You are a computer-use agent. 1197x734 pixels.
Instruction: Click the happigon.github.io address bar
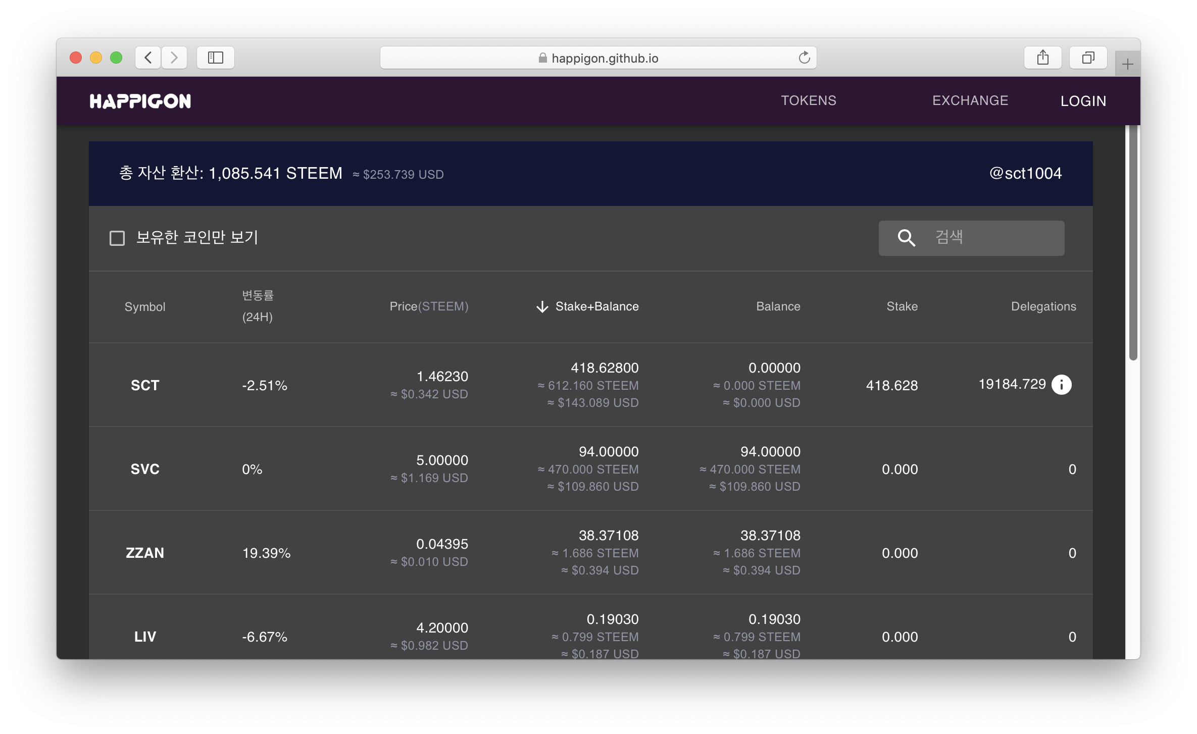pos(598,58)
